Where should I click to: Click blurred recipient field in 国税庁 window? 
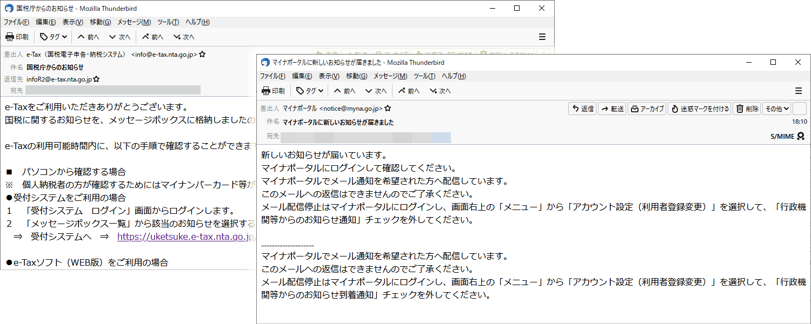pos(113,90)
